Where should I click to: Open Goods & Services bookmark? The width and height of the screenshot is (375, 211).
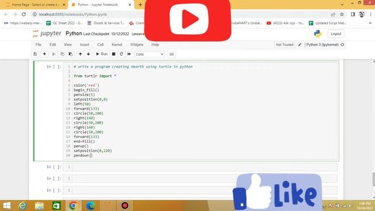pos(105,23)
